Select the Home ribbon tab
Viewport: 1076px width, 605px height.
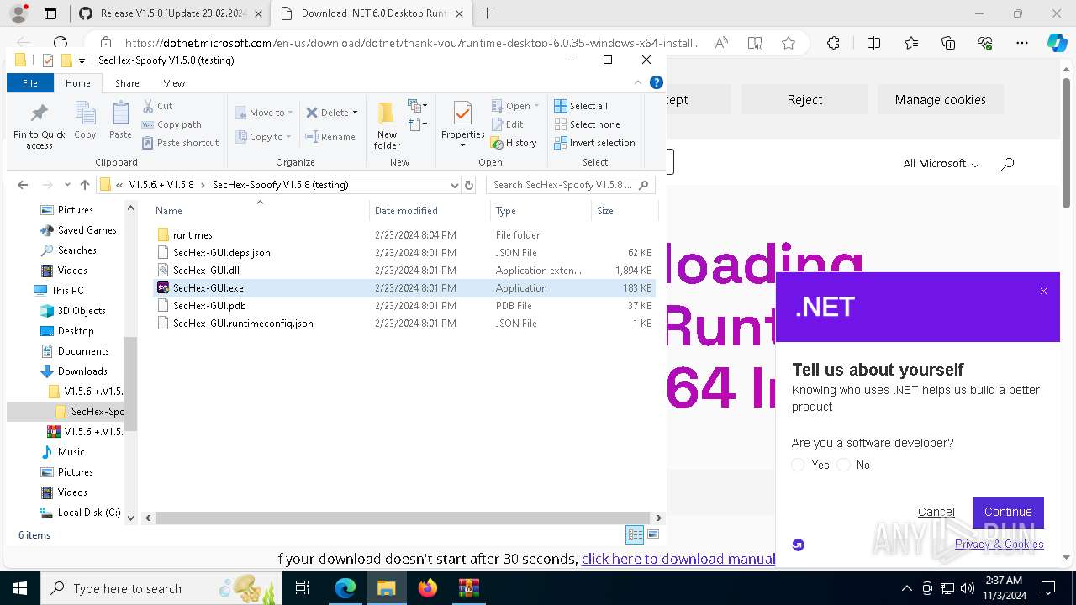pyautogui.click(x=78, y=83)
